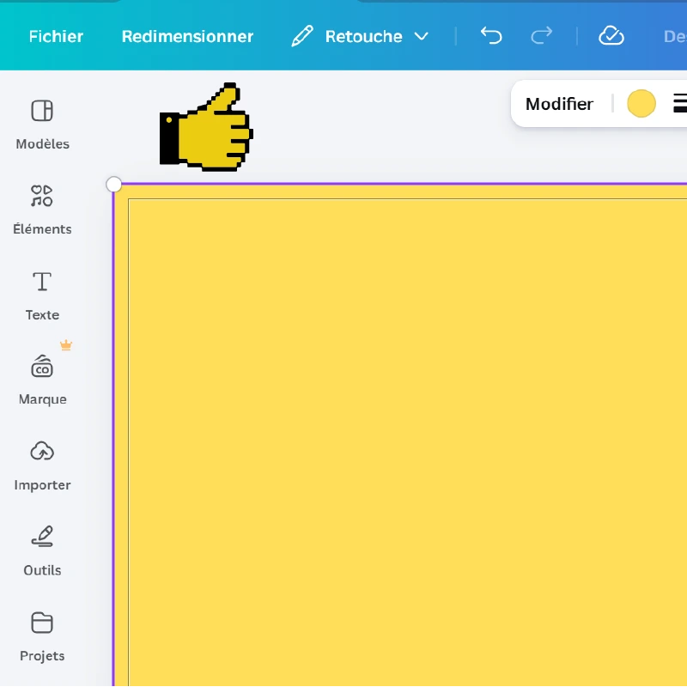Open the Fichier menu
The image size is (687, 687).
click(56, 36)
